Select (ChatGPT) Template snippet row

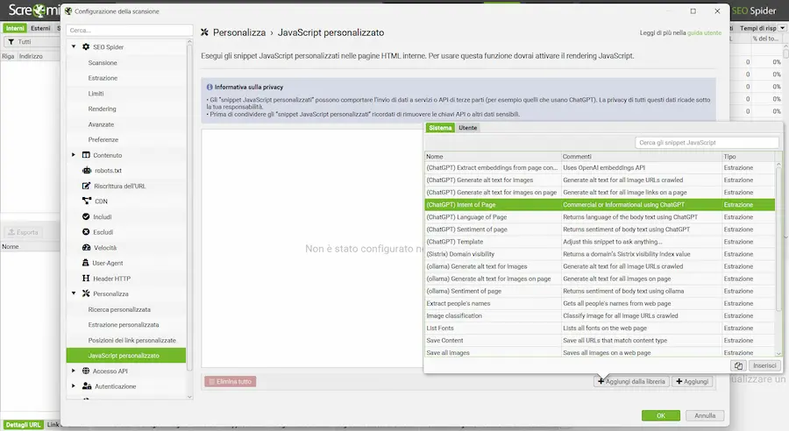click(600, 242)
